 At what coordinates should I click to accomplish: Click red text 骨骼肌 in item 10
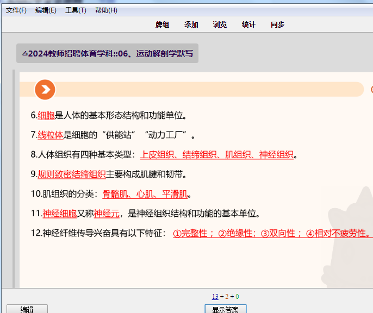point(115,194)
